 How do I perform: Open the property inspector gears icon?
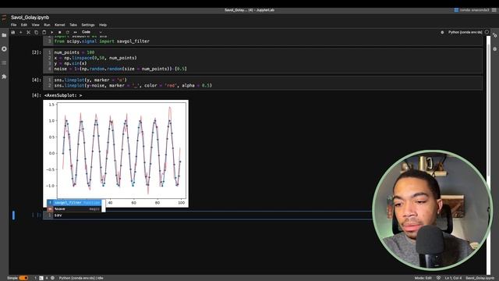point(495,35)
